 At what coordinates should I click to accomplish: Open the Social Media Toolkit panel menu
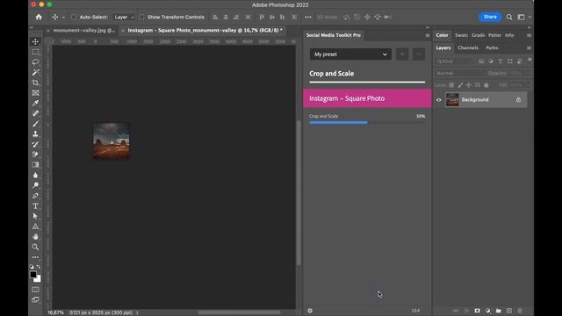[428, 35]
